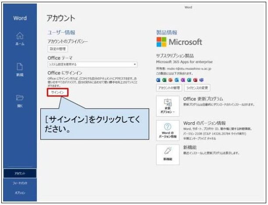The height and width of the screenshot is (205, 268).
Task: Open オプション in the sidebar
Action: pyautogui.click(x=20, y=193)
